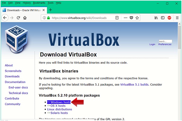Viewport: 182px width, 121px height.
Task: Open the Screenshots sidebar link
Action: coord(13,71)
